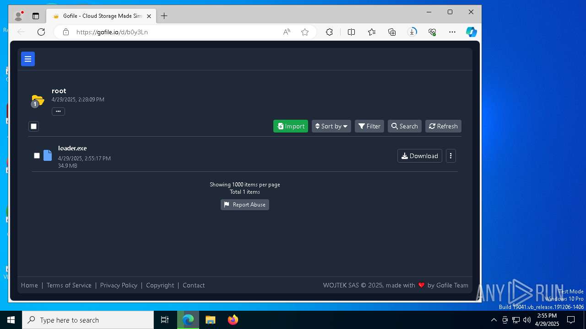Screen dimensions: 586x329
Task: Open Extensions puzzle icon
Action: [x=329, y=32]
